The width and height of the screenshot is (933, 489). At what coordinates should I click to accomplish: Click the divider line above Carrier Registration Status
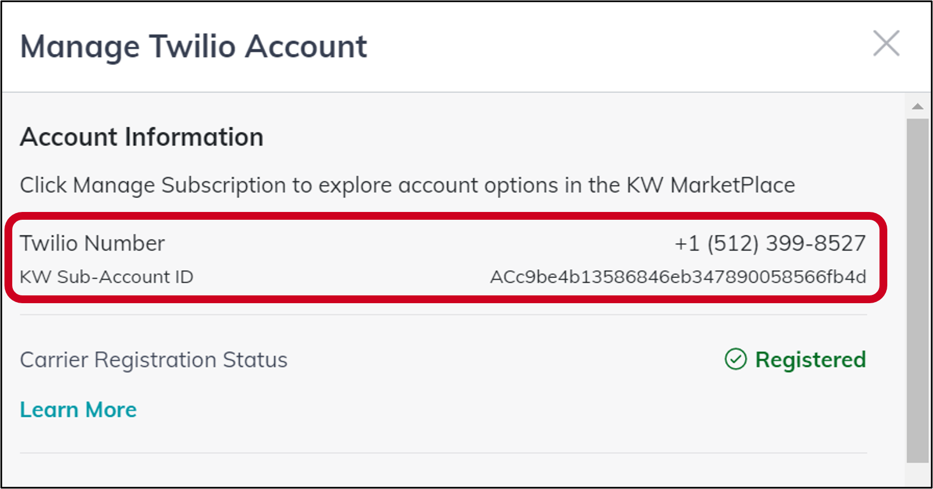(x=443, y=315)
